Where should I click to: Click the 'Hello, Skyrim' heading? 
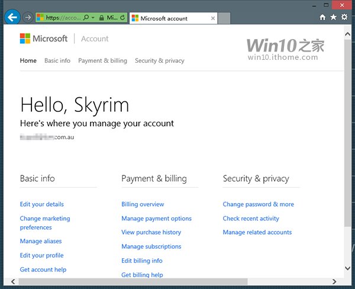point(75,105)
